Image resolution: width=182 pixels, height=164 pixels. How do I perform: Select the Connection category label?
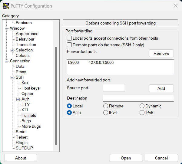[x=20, y=61]
